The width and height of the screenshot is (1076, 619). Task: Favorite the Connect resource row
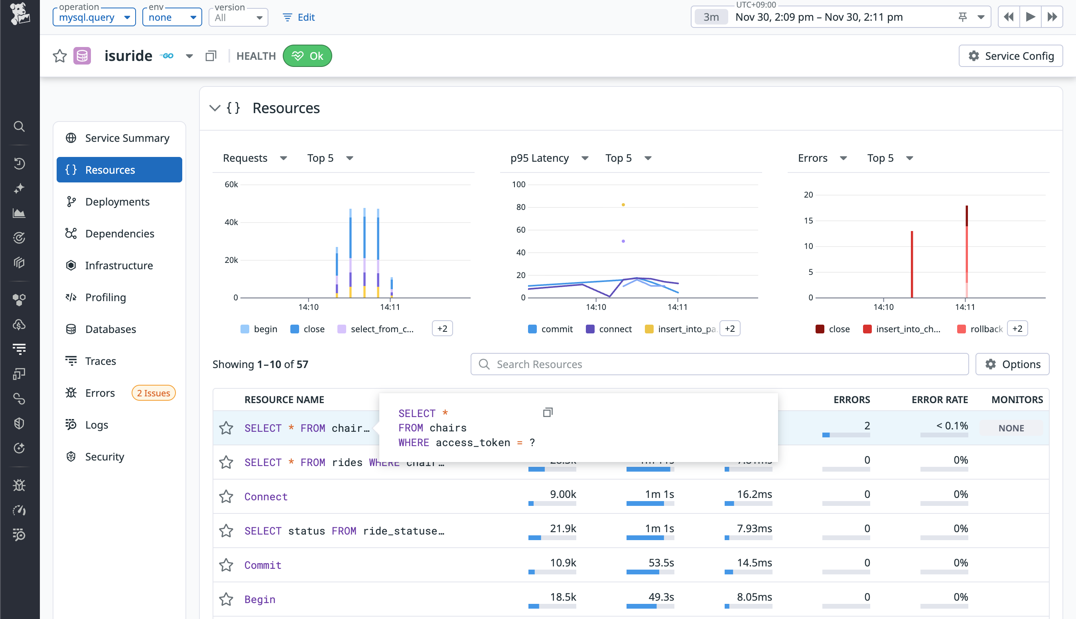(226, 496)
